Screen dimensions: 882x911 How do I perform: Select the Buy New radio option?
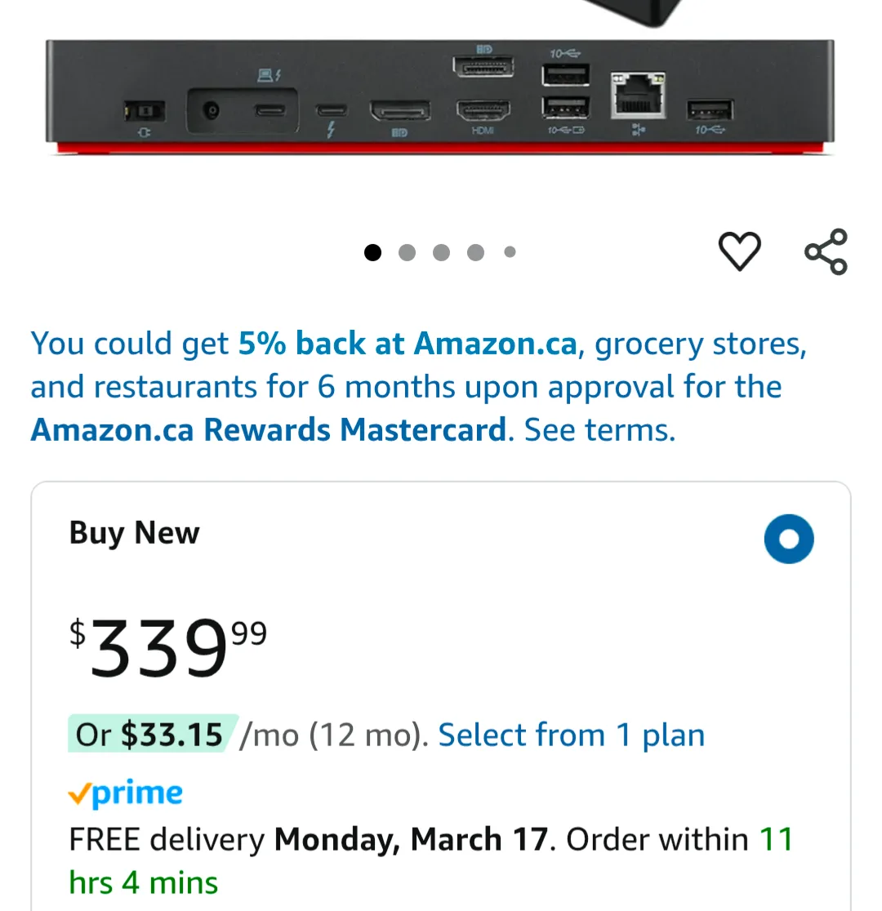tap(789, 539)
